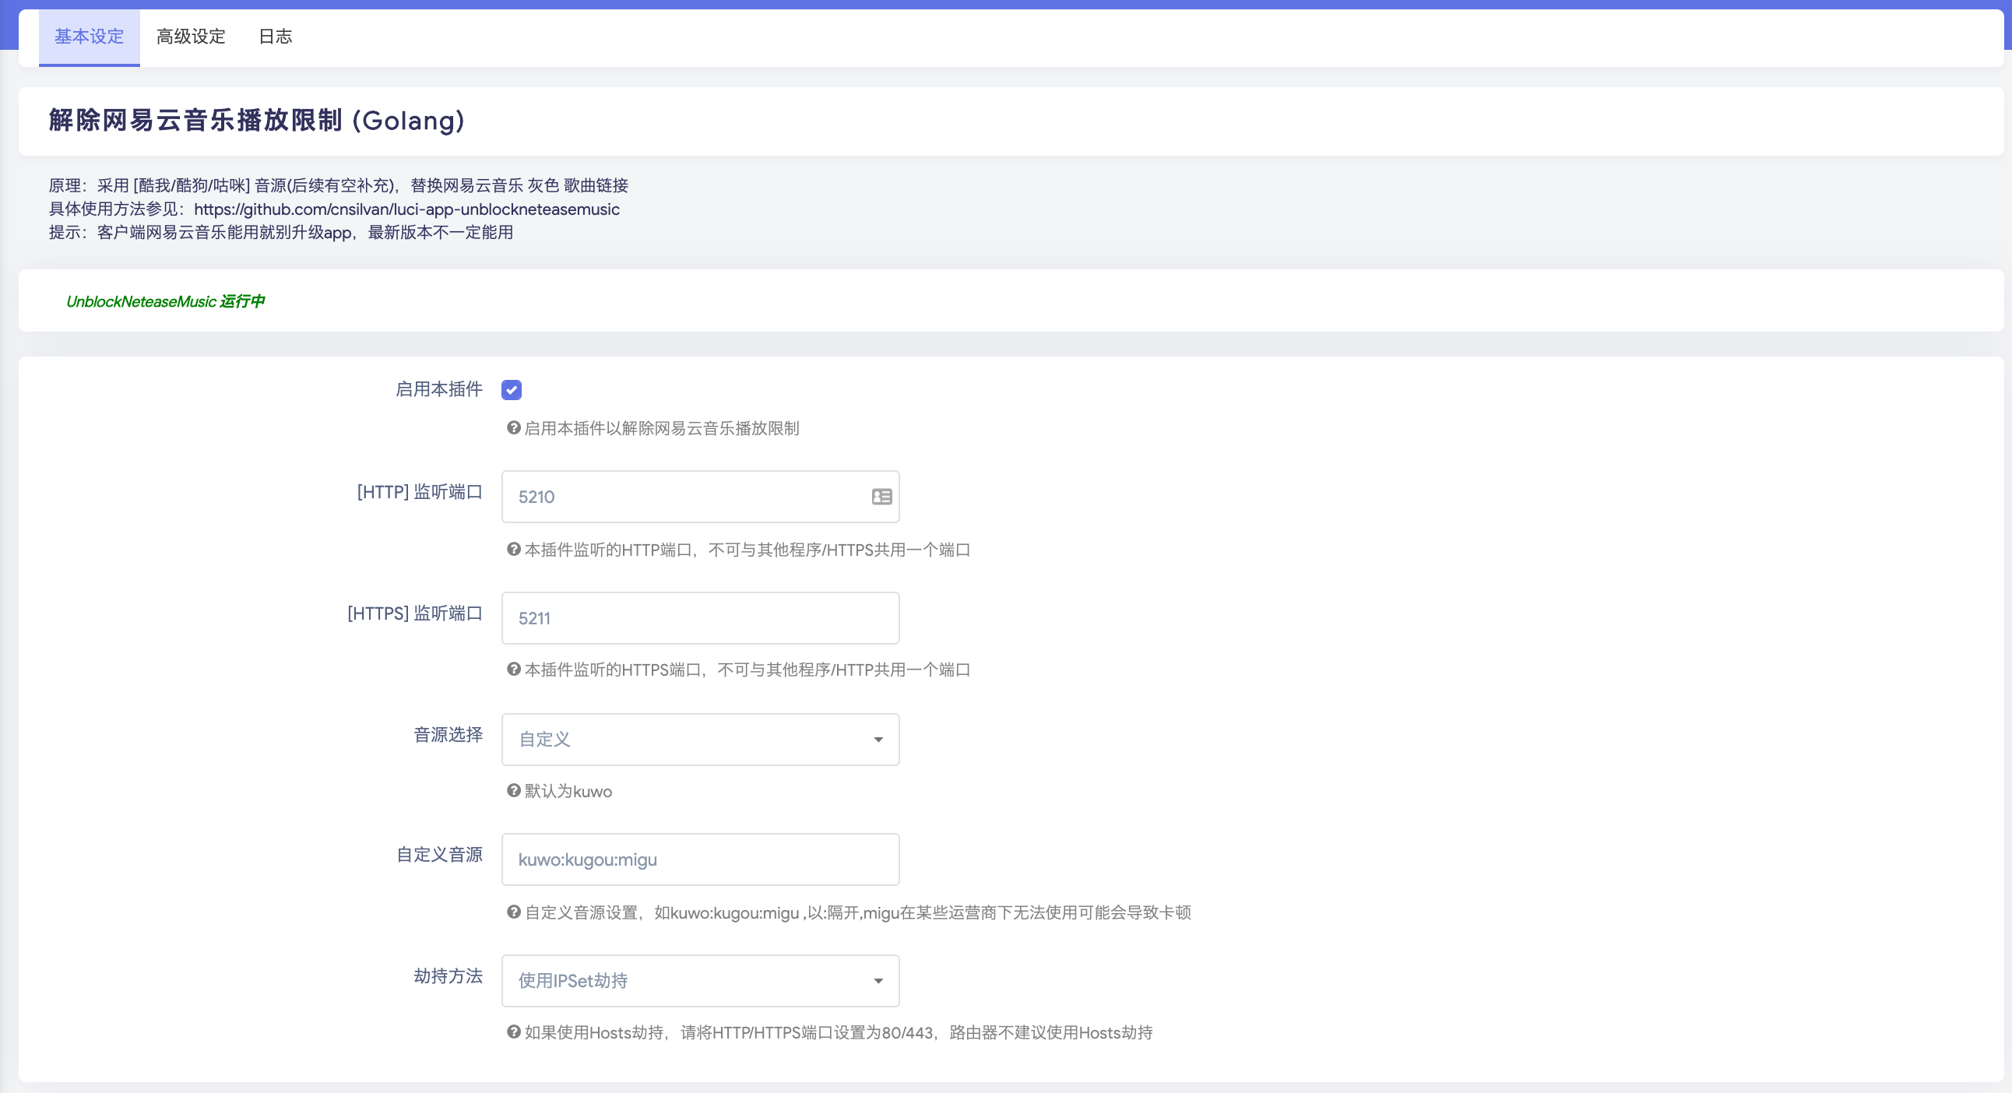Viewport: 2012px width, 1093px height.
Task: Click help icon beside HTTPS端口 hint text
Action: 513,669
